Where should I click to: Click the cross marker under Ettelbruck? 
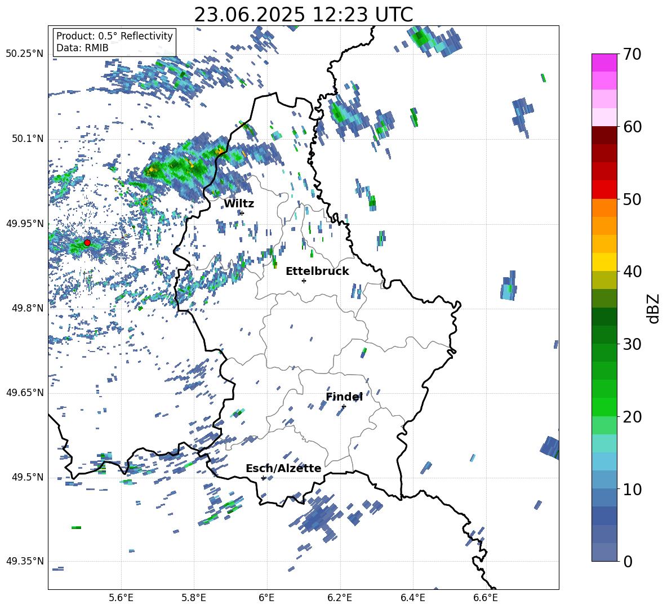[304, 281]
